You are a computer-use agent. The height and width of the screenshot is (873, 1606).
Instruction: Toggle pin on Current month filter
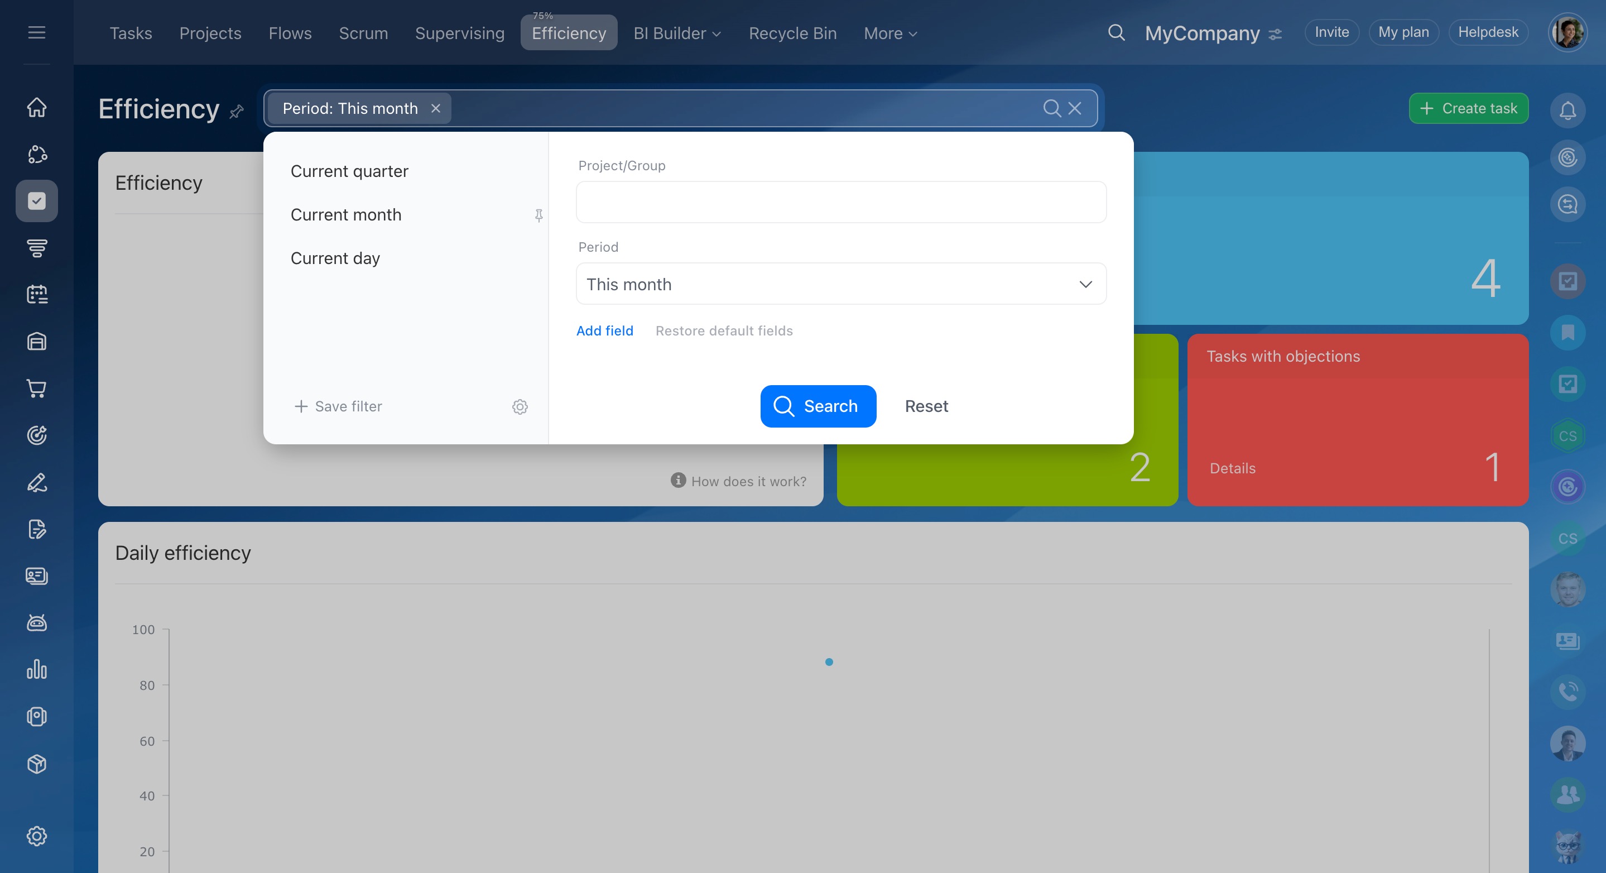coord(538,215)
